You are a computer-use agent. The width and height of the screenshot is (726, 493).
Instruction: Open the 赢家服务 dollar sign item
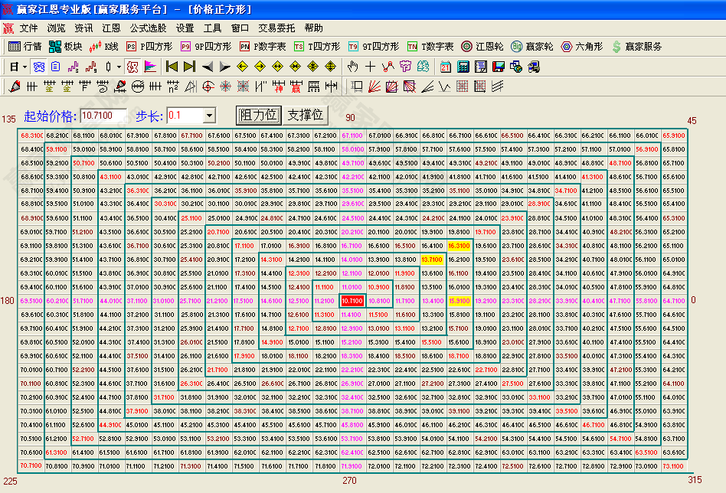(637, 47)
